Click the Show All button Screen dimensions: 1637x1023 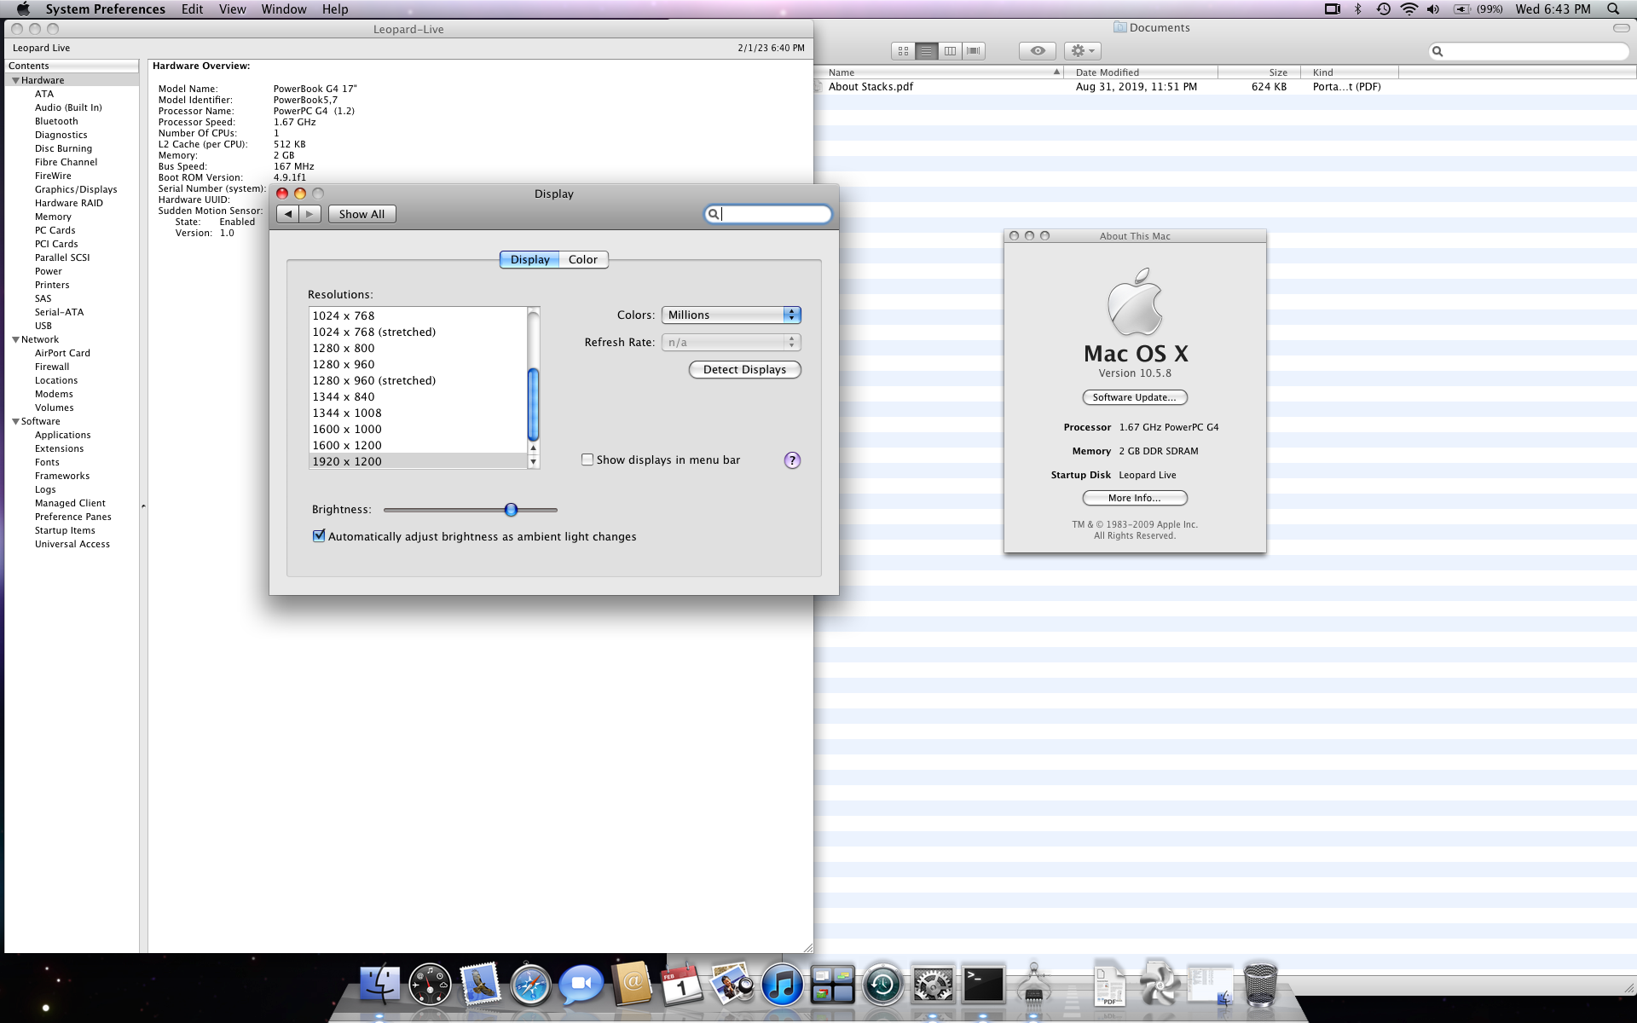(362, 214)
